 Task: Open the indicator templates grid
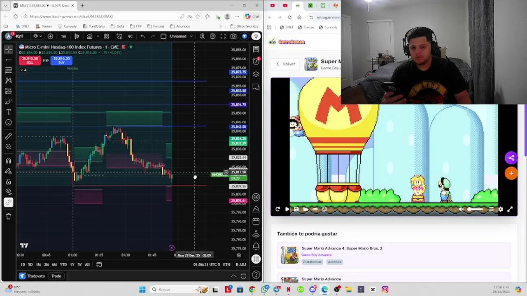106,36
